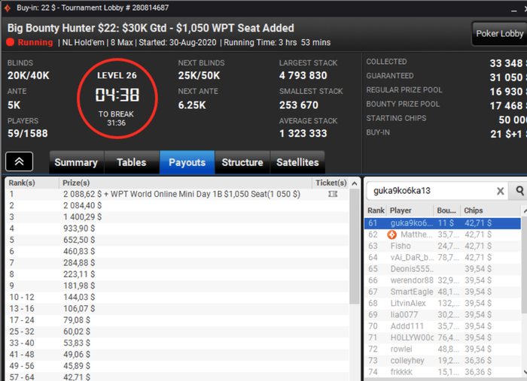Click the red Running status indicator dot
Viewport: 527px width, 381px height.
pos(10,42)
